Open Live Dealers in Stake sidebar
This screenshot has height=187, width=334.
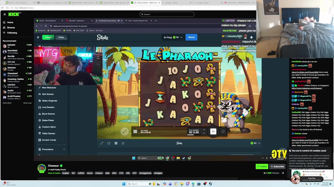coord(48,107)
